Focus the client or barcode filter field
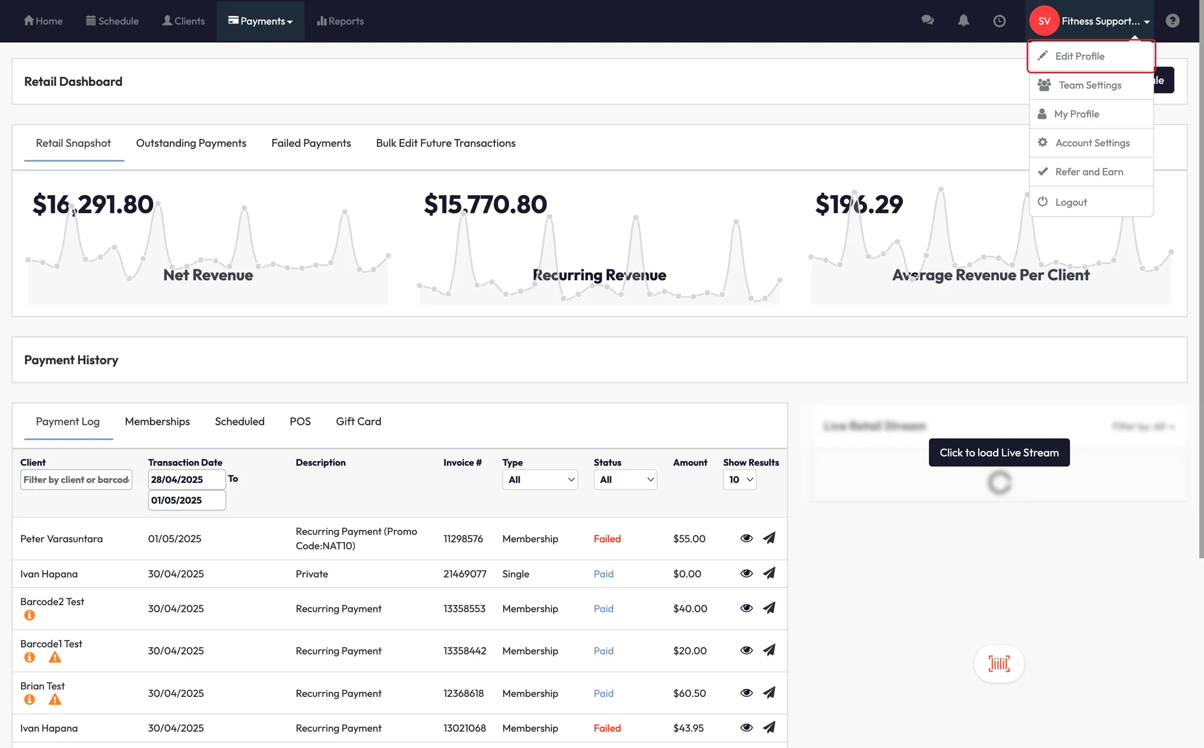The height and width of the screenshot is (748, 1204). click(76, 479)
